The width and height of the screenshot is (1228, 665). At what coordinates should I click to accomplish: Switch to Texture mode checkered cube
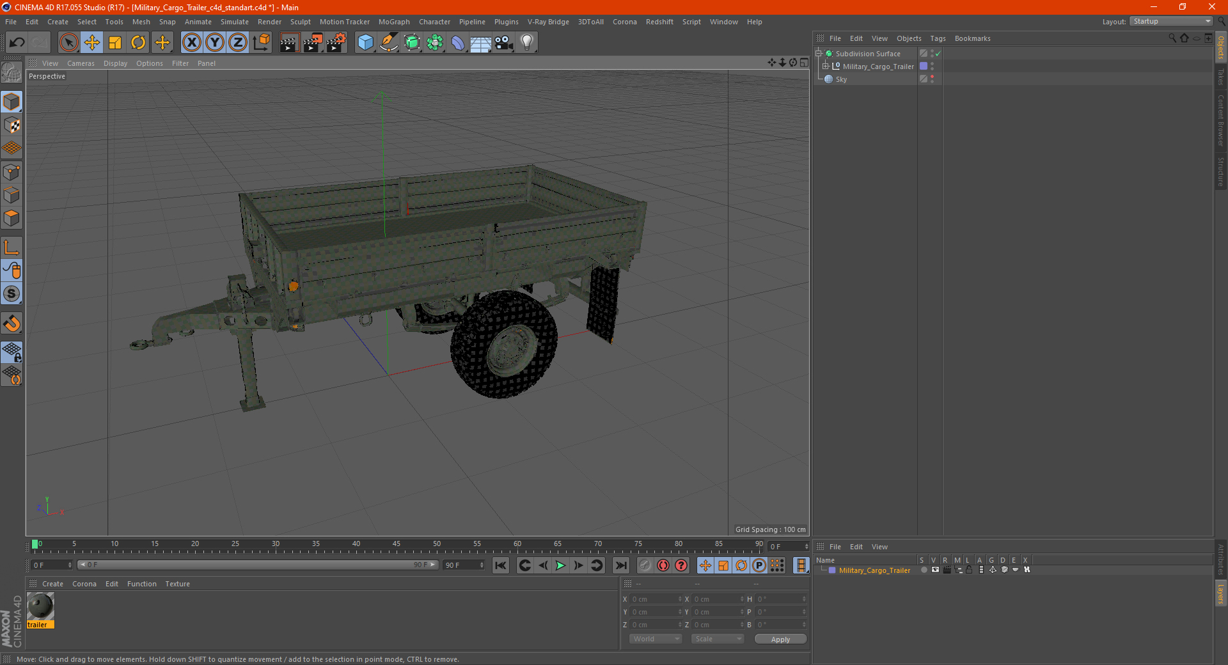(12, 125)
